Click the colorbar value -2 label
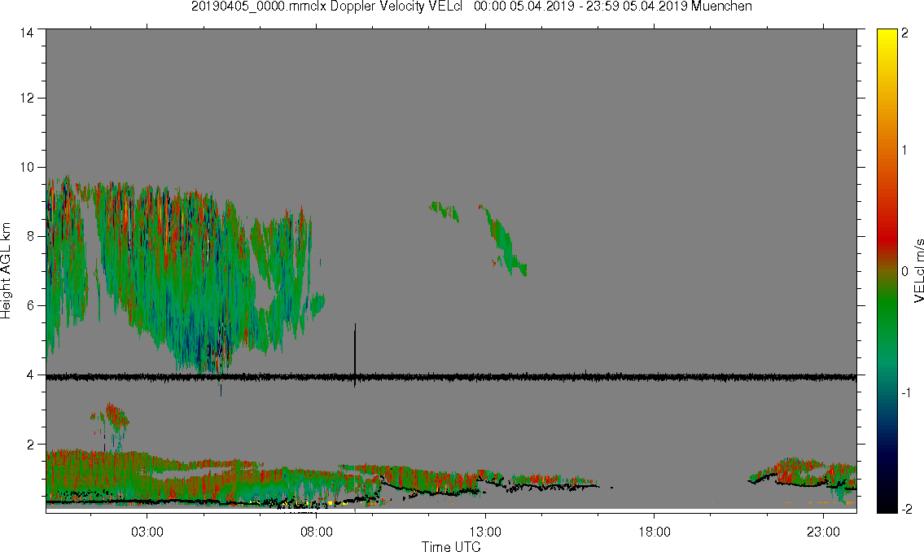Screen dimensions: 924x552 click(x=906, y=509)
